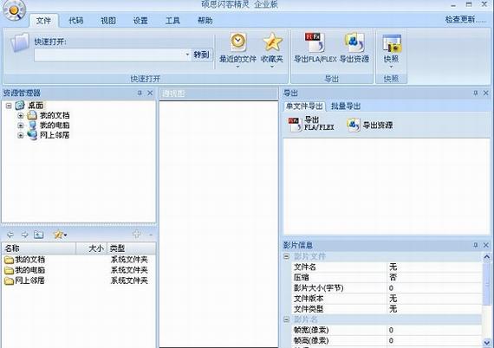Click the up-folder icon
The height and width of the screenshot is (348, 494).
coord(39,235)
